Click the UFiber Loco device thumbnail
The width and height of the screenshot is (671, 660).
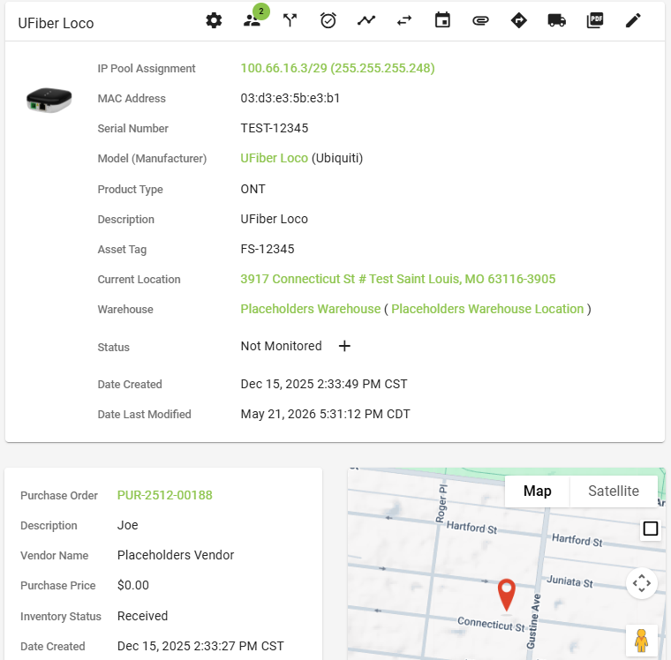click(49, 100)
